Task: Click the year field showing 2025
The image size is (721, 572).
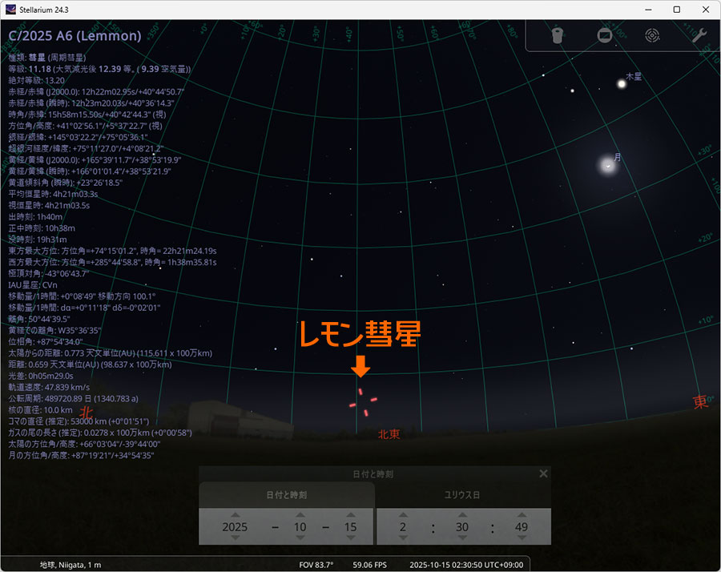Action: tap(235, 527)
